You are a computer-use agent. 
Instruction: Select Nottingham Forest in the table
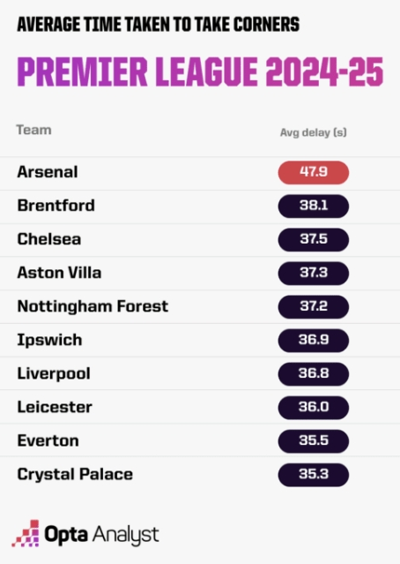tap(93, 306)
